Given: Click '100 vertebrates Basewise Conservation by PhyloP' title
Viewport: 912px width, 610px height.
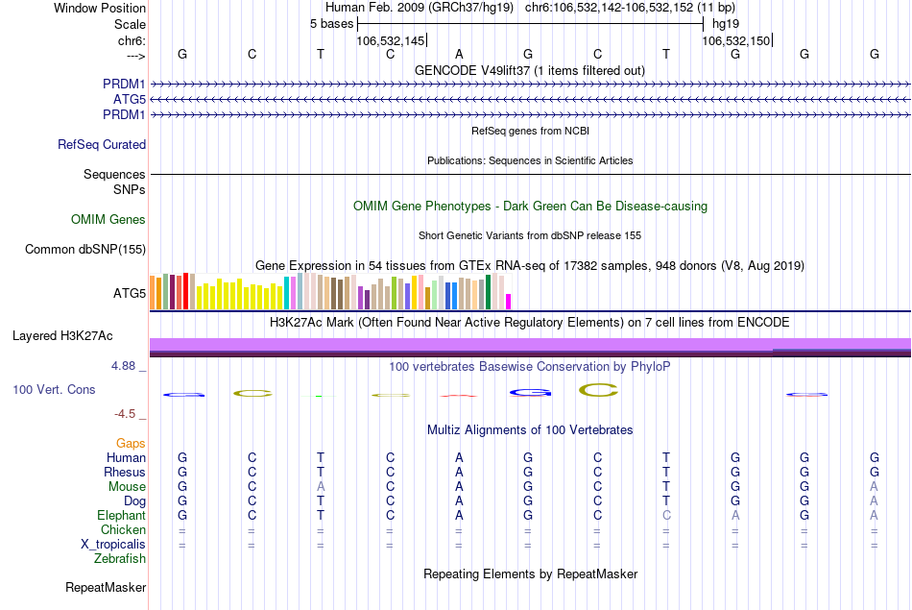Looking at the screenshot, I should [530, 367].
